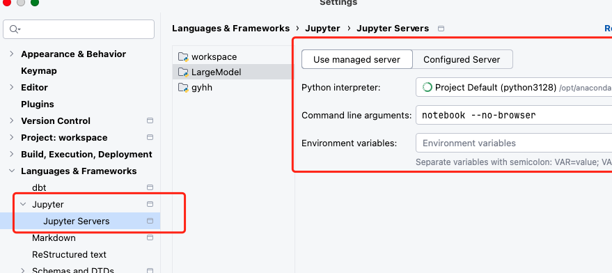This screenshot has height=273, width=612.
Task: Click Jupyter in the breadcrumb path
Action: pyautogui.click(x=322, y=29)
